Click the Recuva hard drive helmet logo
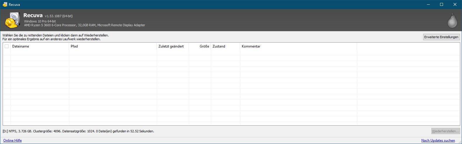Image resolution: width=462 pixels, height=144 pixels. [x=12, y=20]
